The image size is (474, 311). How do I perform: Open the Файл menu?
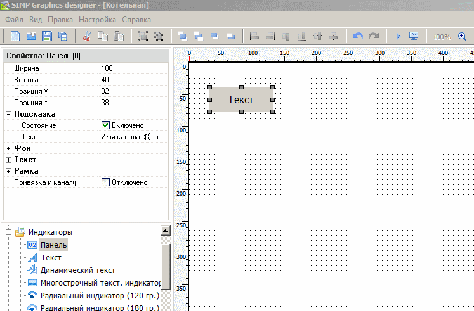coord(14,20)
